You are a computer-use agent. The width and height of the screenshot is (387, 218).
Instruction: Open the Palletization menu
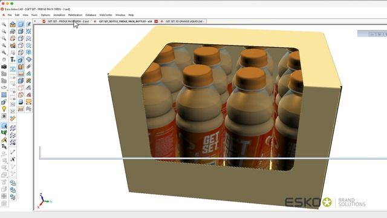point(75,15)
